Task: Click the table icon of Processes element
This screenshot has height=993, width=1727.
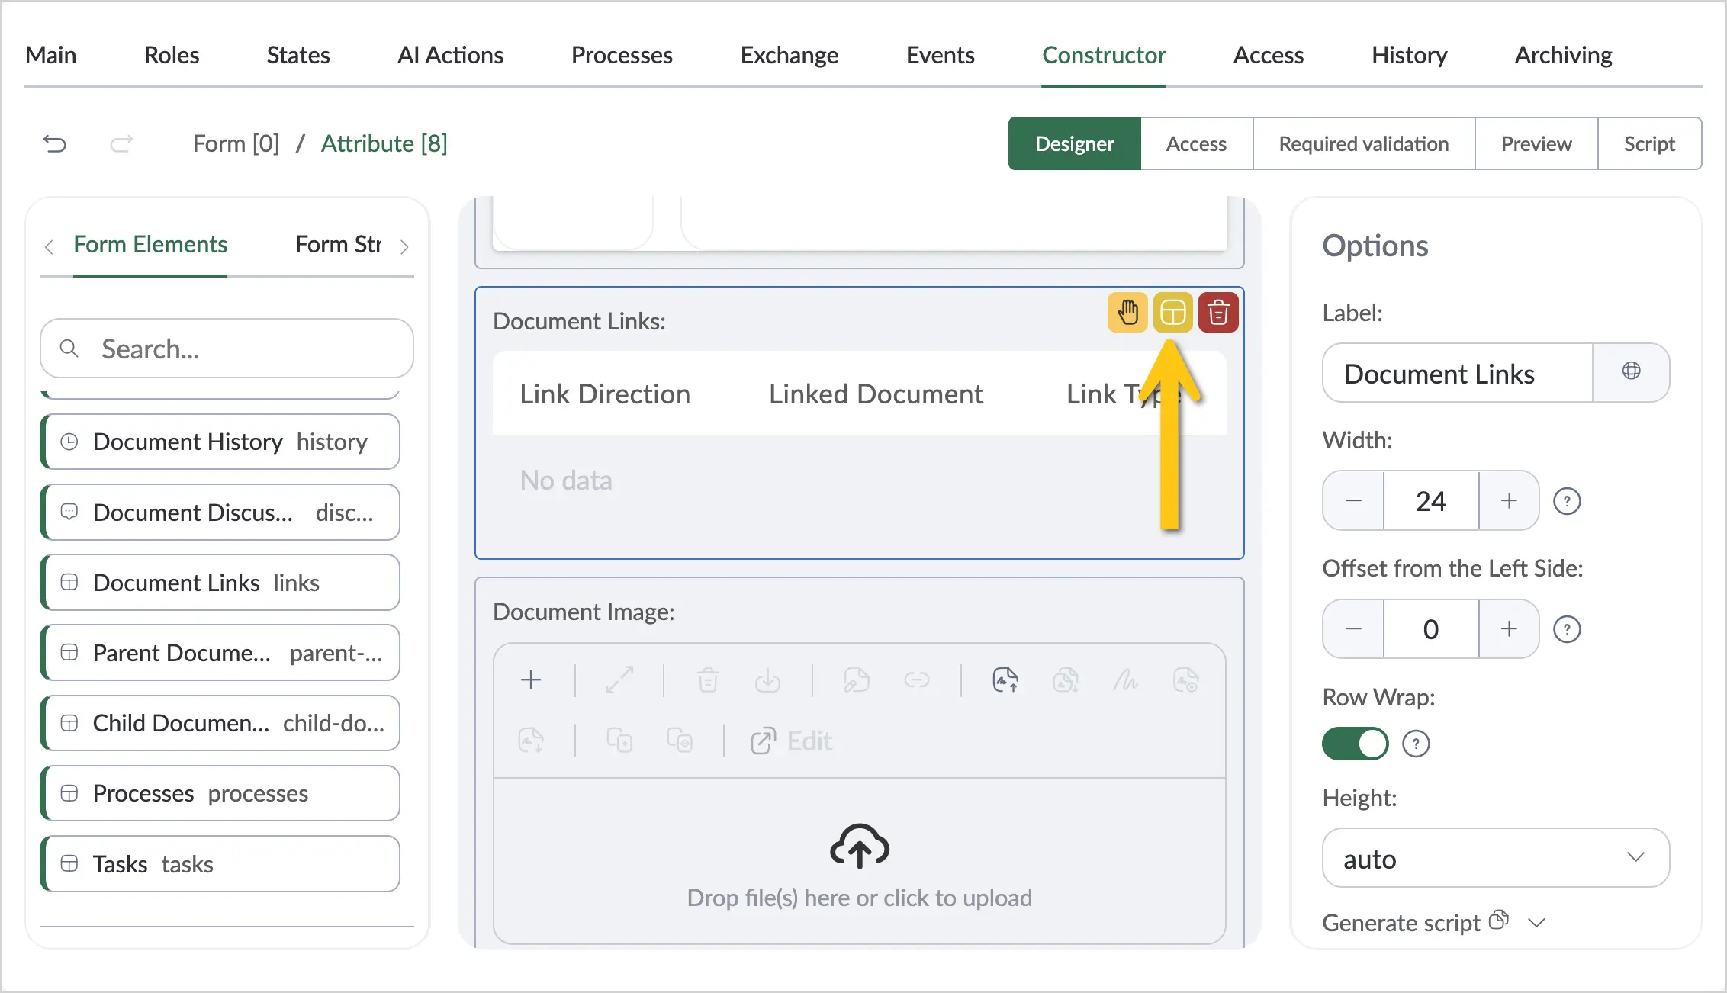Action: click(x=69, y=793)
